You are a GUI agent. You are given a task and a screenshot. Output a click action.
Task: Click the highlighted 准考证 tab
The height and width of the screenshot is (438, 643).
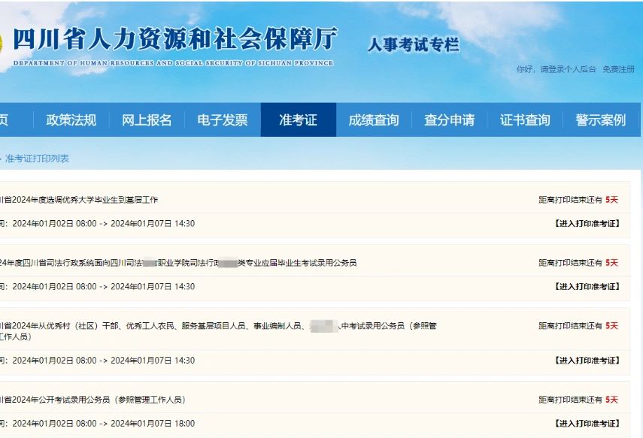(x=298, y=119)
